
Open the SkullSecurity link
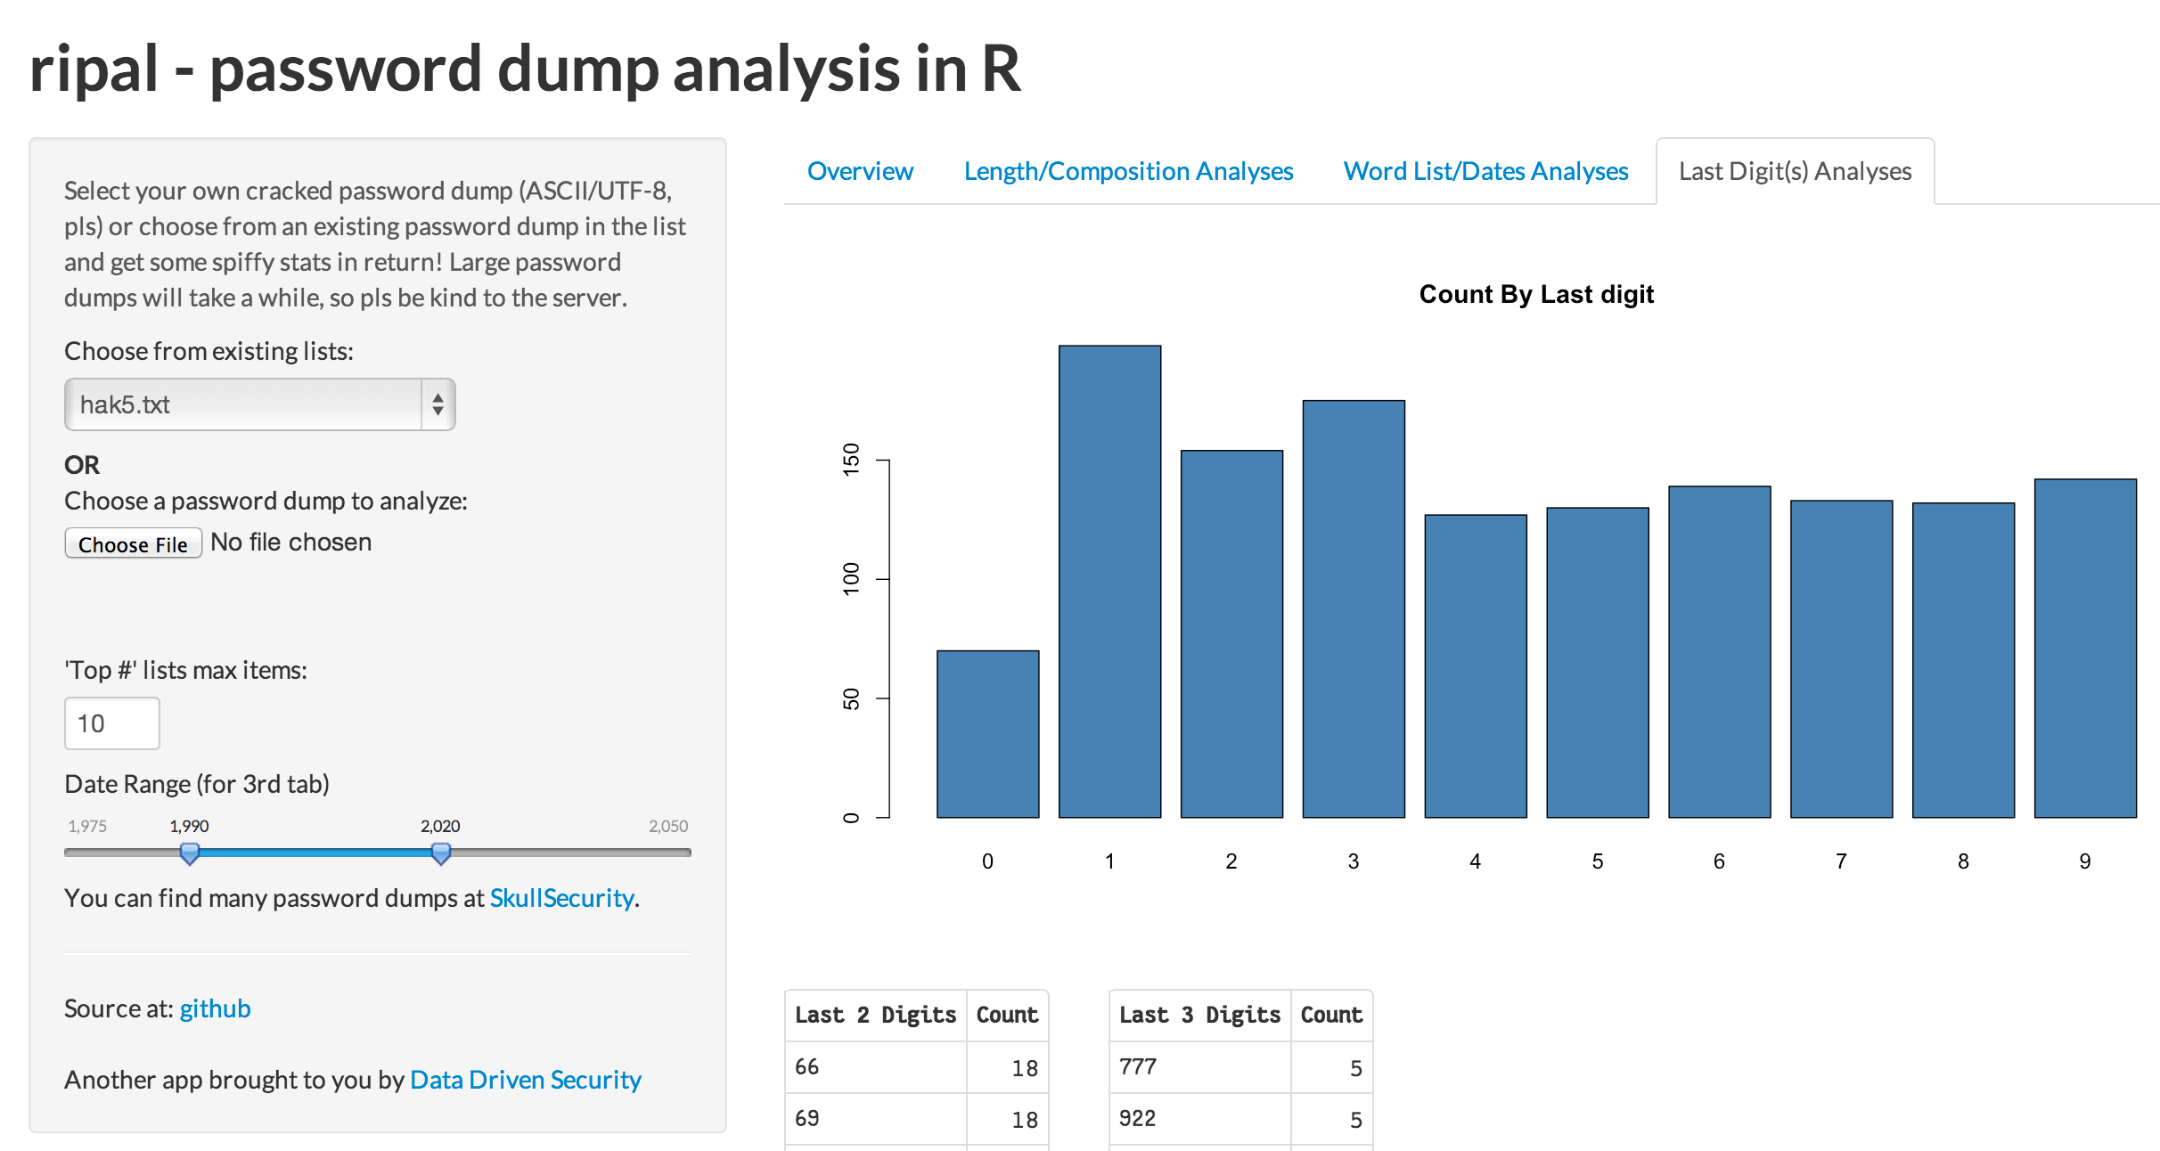[x=561, y=898]
